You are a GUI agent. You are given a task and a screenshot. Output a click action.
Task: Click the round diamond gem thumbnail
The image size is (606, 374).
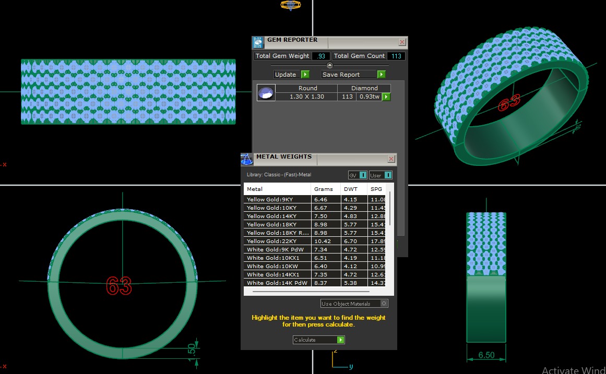pyautogui.click(x=266, y=93)
